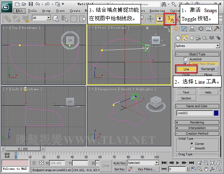Image resolution: width=224 pixels, height=174 pixels.
Task: Toggle the 3D Snaps Toggle button
Action: pyautogui.click(x=170, y=19)
